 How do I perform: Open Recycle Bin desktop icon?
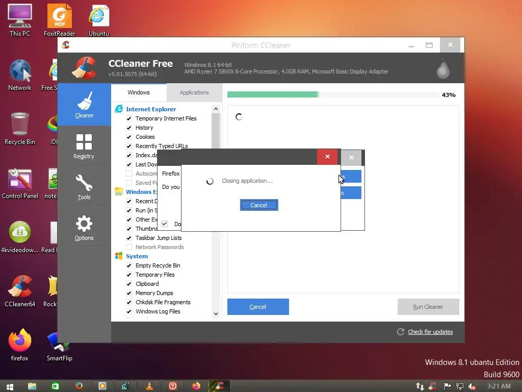pos(20,129)
